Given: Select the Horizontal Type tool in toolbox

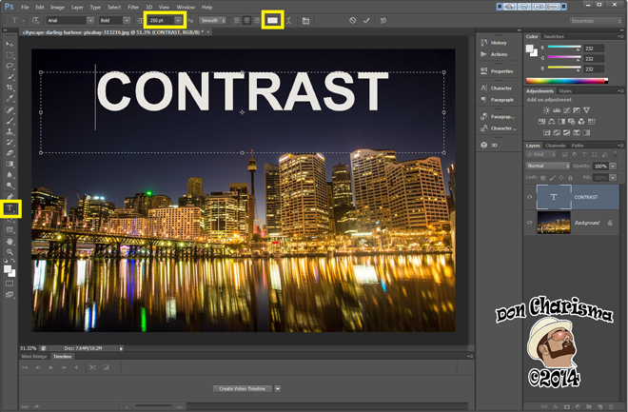Looking at the screenshot, I should (10, 208).
